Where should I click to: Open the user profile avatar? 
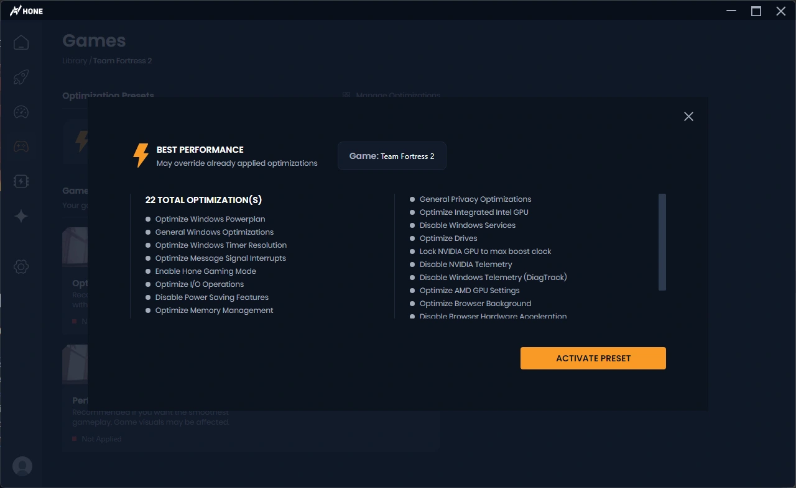tap(22, 466)
